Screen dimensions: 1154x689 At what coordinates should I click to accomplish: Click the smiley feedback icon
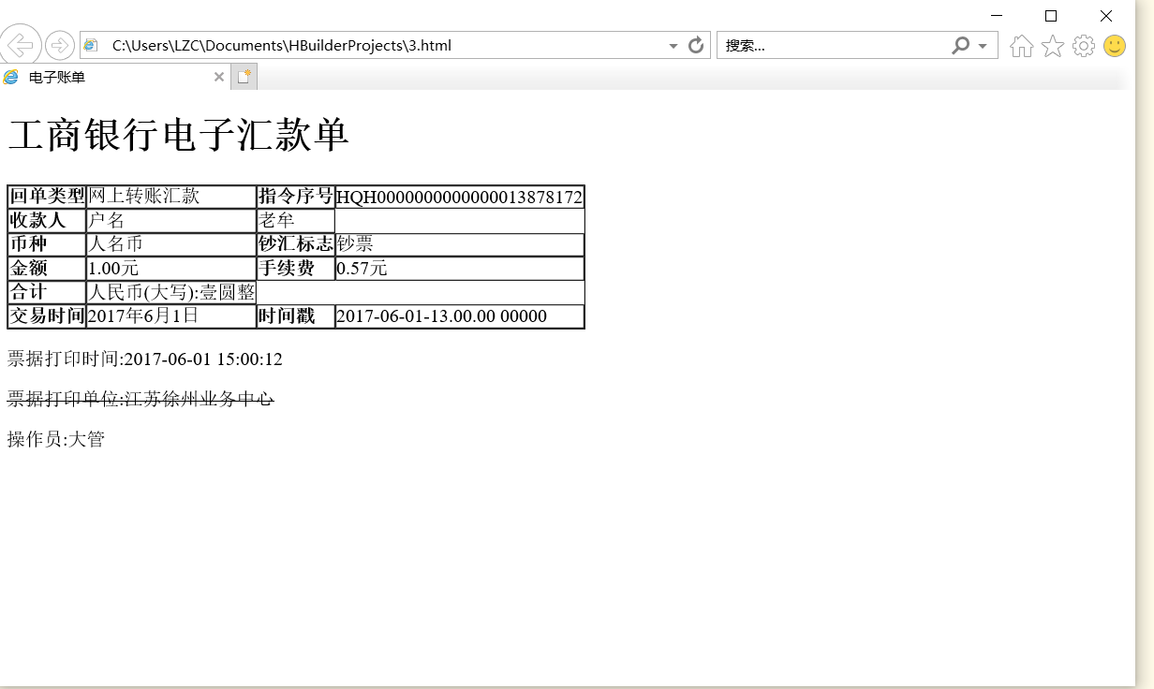pos(1115,46)
